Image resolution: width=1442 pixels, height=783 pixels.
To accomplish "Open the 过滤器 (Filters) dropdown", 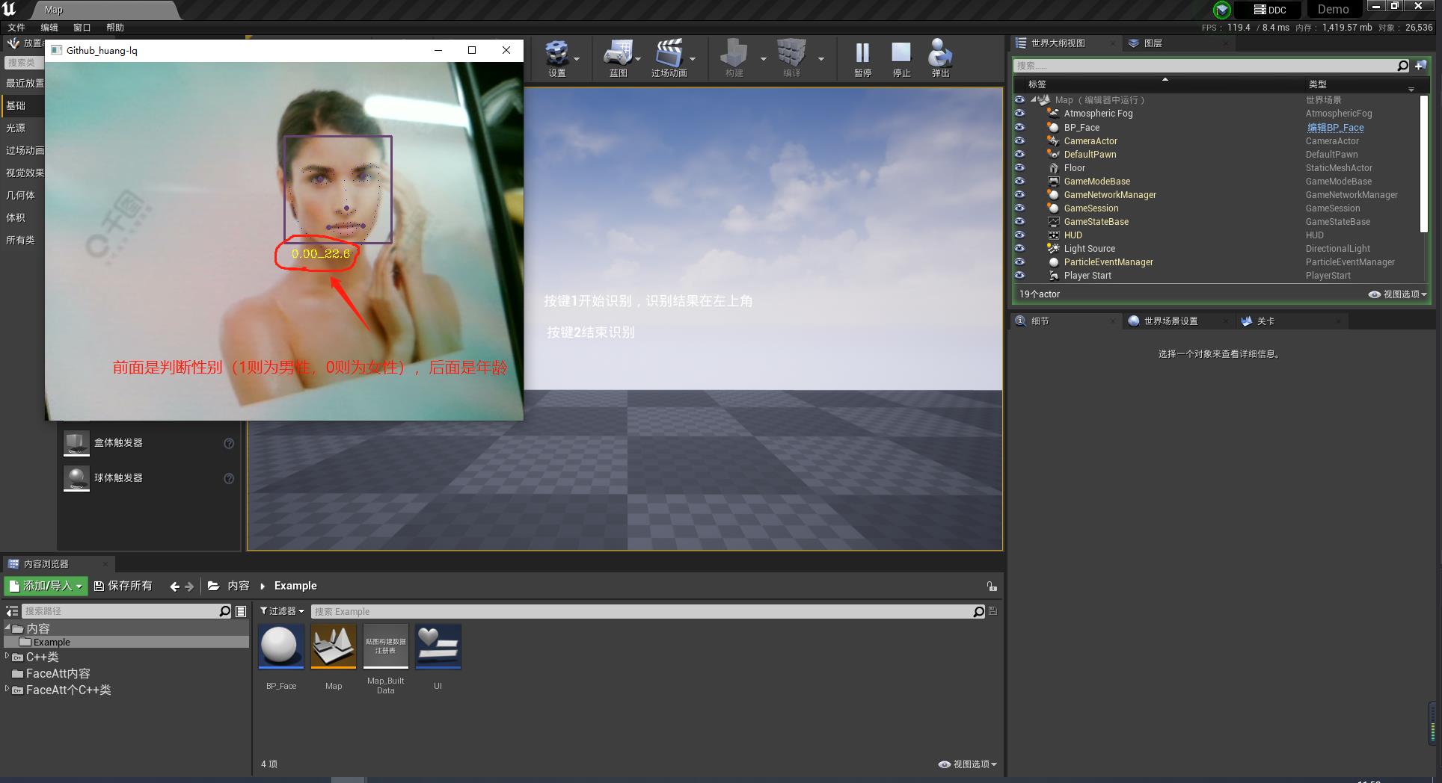I will click(281, 610).
